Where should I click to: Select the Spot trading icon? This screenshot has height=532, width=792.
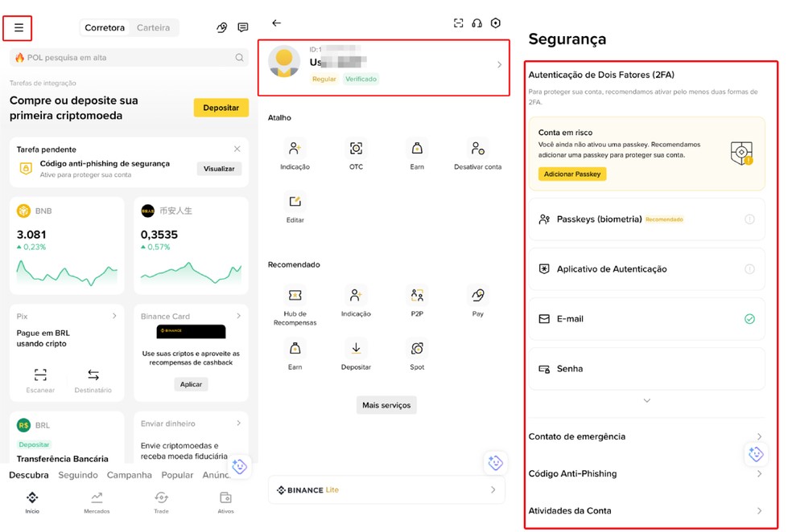[416, 350]
